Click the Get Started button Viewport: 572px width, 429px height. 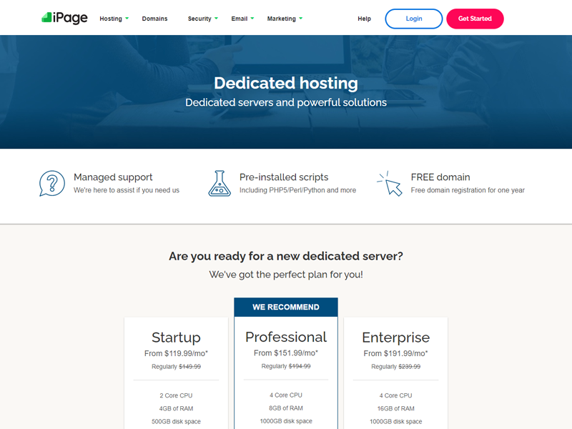click(x=475, y=19)
